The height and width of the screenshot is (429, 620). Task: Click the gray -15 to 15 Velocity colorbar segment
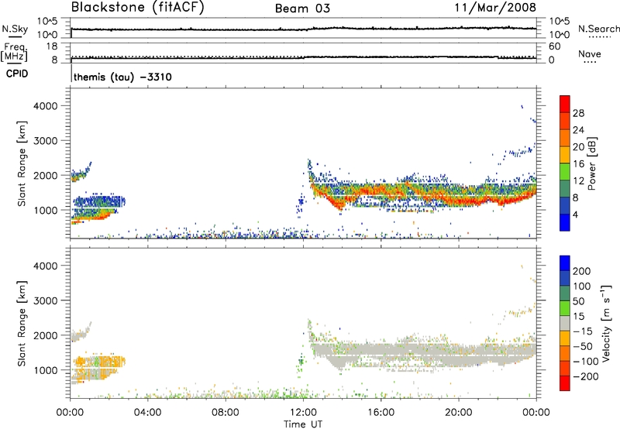coord(565,323)
